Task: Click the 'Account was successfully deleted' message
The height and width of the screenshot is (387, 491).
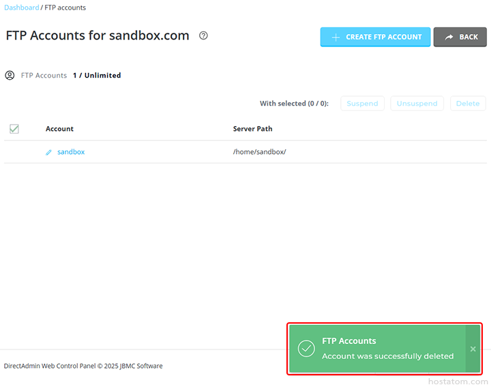Action: pyautogui.click(x=387, y=356)
